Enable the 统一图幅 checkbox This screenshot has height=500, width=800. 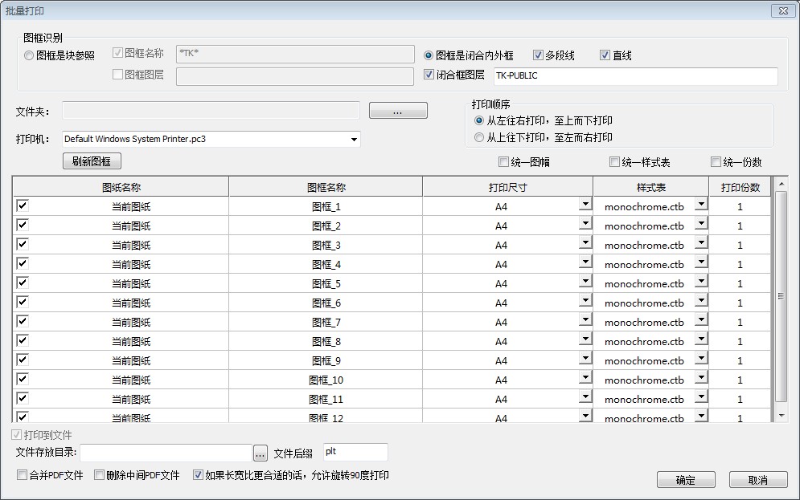pyautogui.click(x=504, y=162)
